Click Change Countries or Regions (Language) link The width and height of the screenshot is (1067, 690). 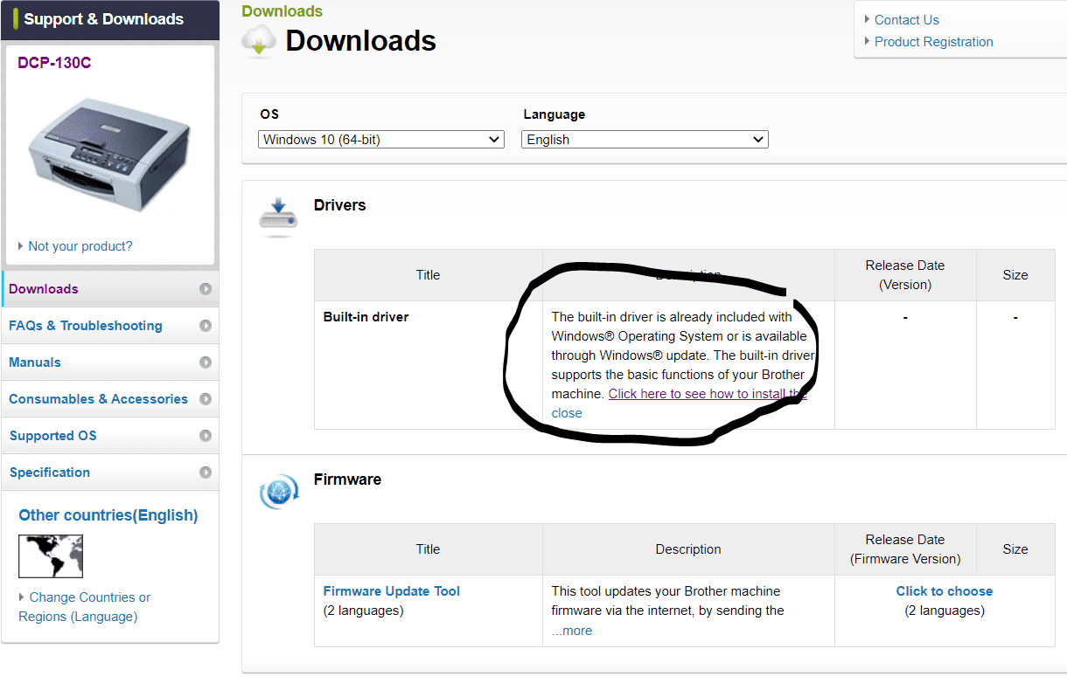[84, 607]
